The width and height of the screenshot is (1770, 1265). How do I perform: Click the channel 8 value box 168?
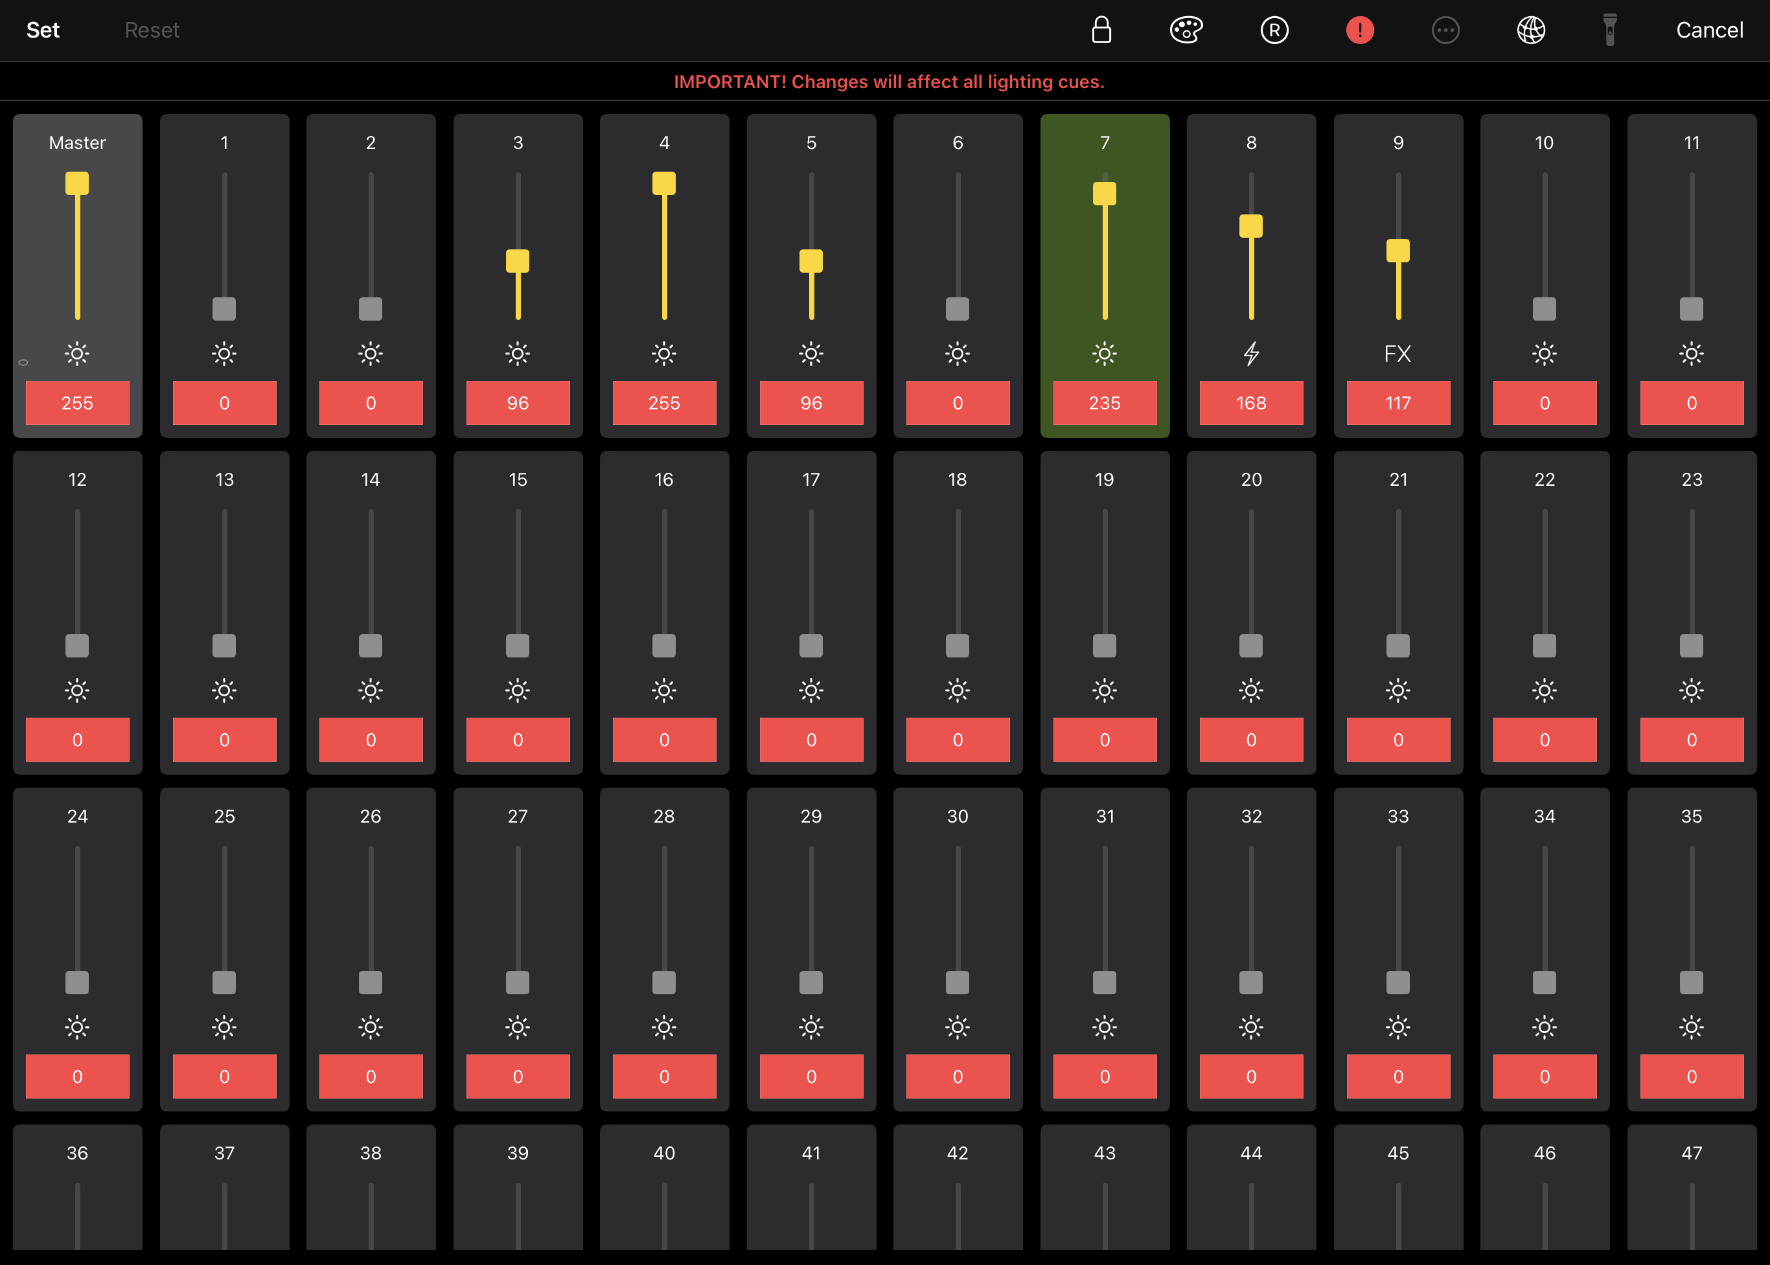pyautogui.click(x=1251, y=403)
